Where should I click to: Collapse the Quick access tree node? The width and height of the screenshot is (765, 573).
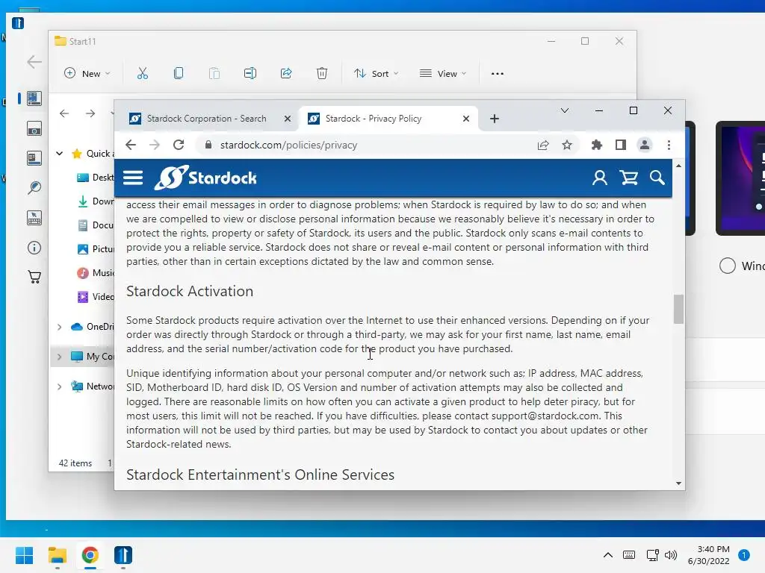60,154
